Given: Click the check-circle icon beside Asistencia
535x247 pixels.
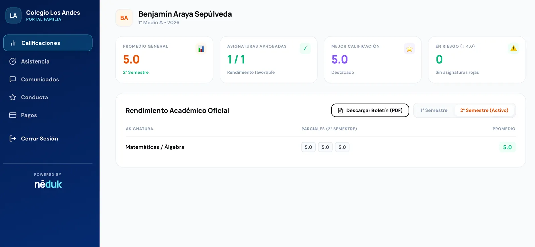Looking at the screenshot, I should [x=13, y=61].
